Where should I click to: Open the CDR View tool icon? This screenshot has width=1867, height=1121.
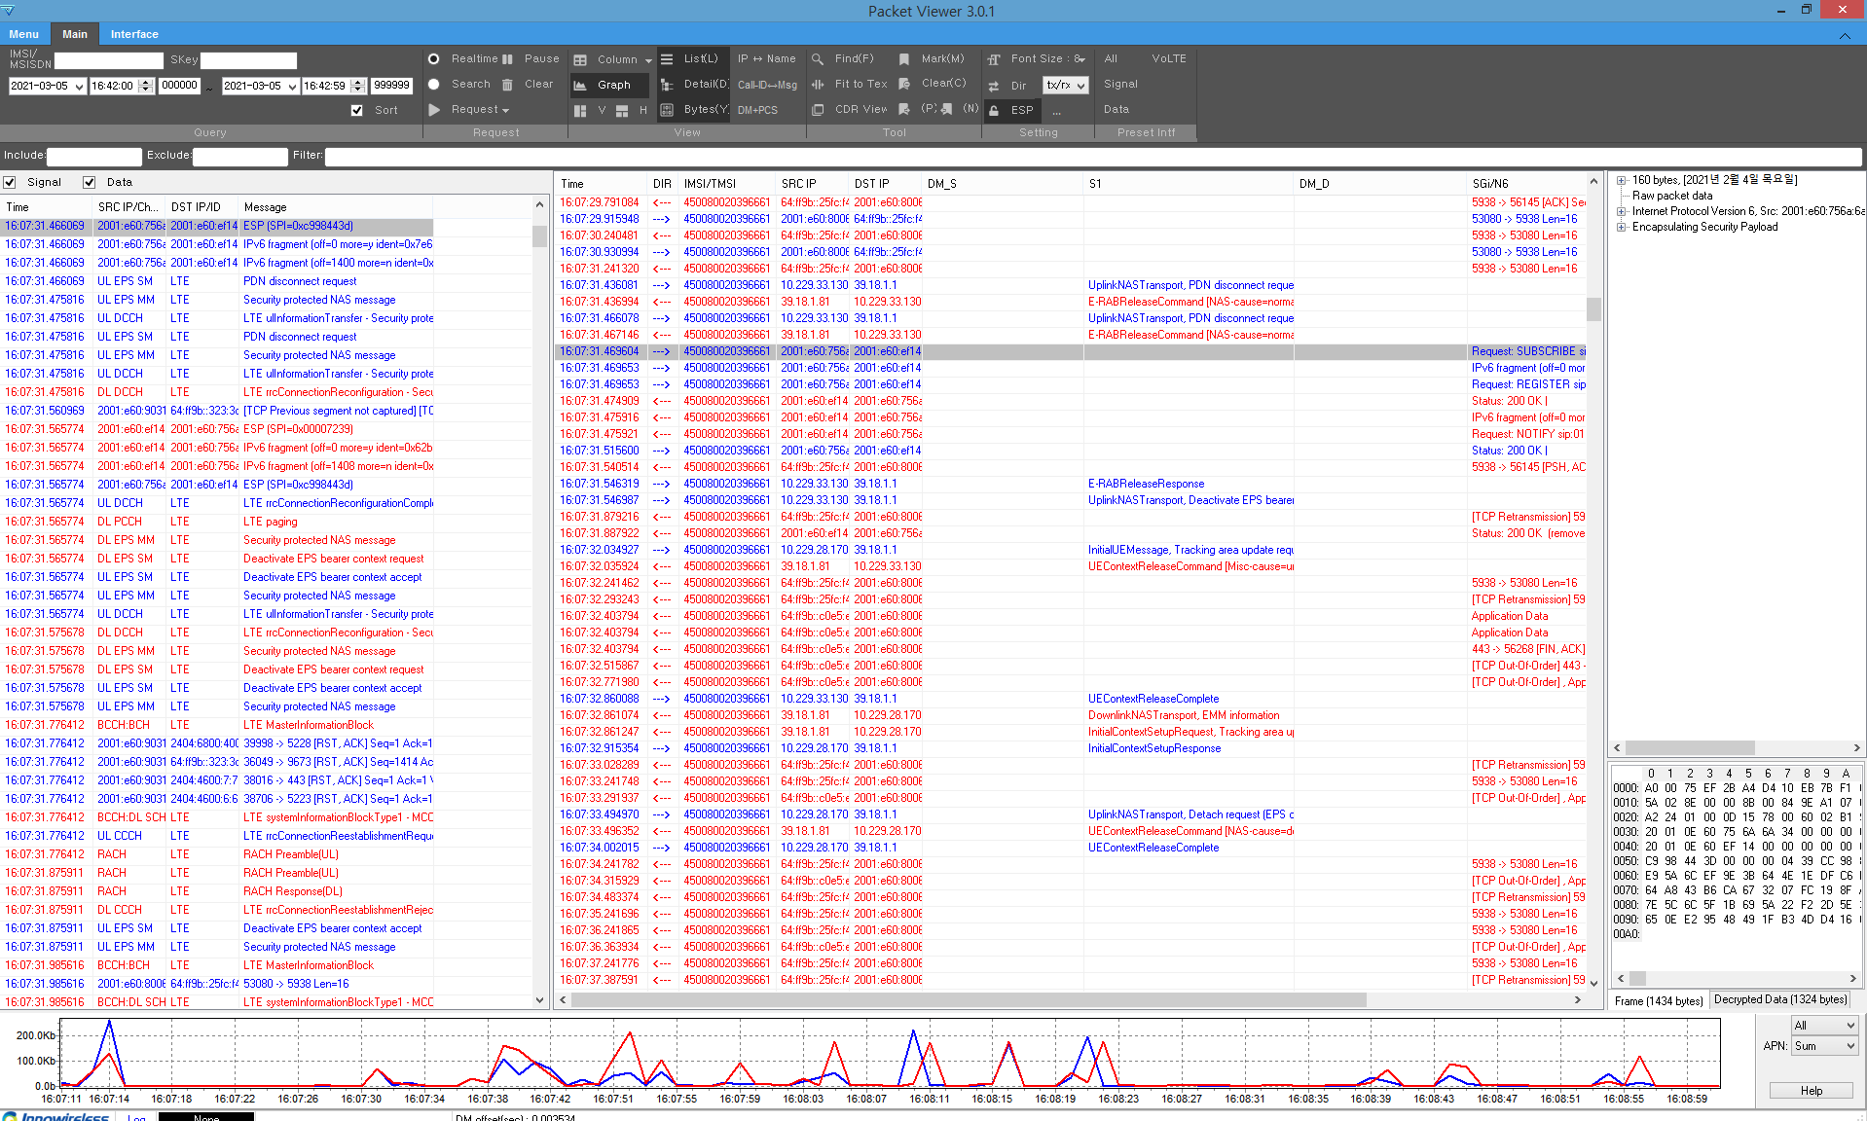pyautogui.click(x=818, y=110)
